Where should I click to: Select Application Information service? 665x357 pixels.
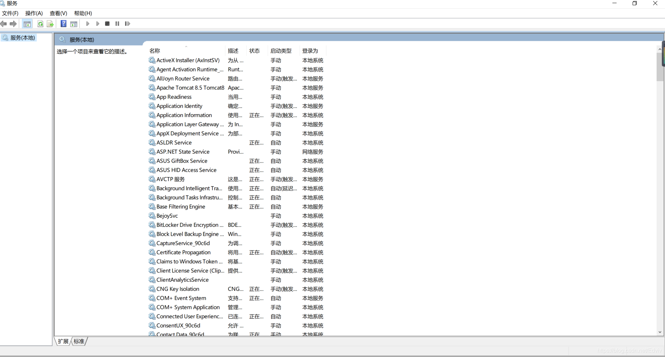pyautogui.click(x=237, y=115)
